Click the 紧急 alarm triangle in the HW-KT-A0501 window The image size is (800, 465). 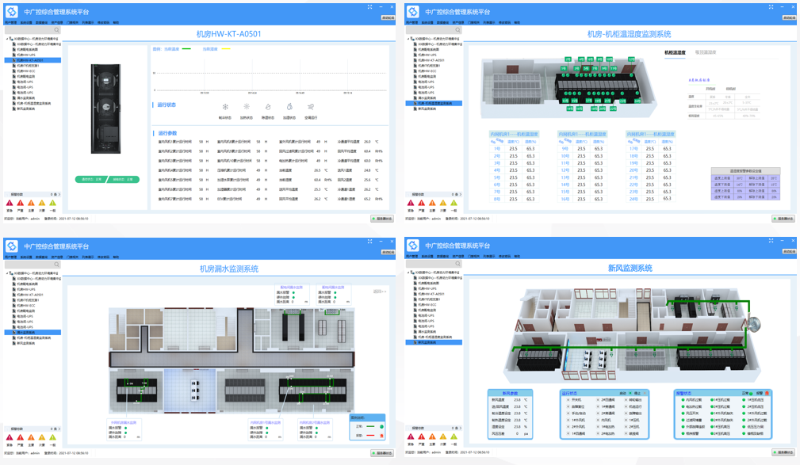coord(10,203)
